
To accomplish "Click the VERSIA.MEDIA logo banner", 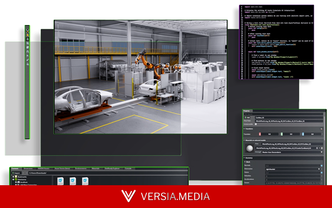I will point(166,196).
